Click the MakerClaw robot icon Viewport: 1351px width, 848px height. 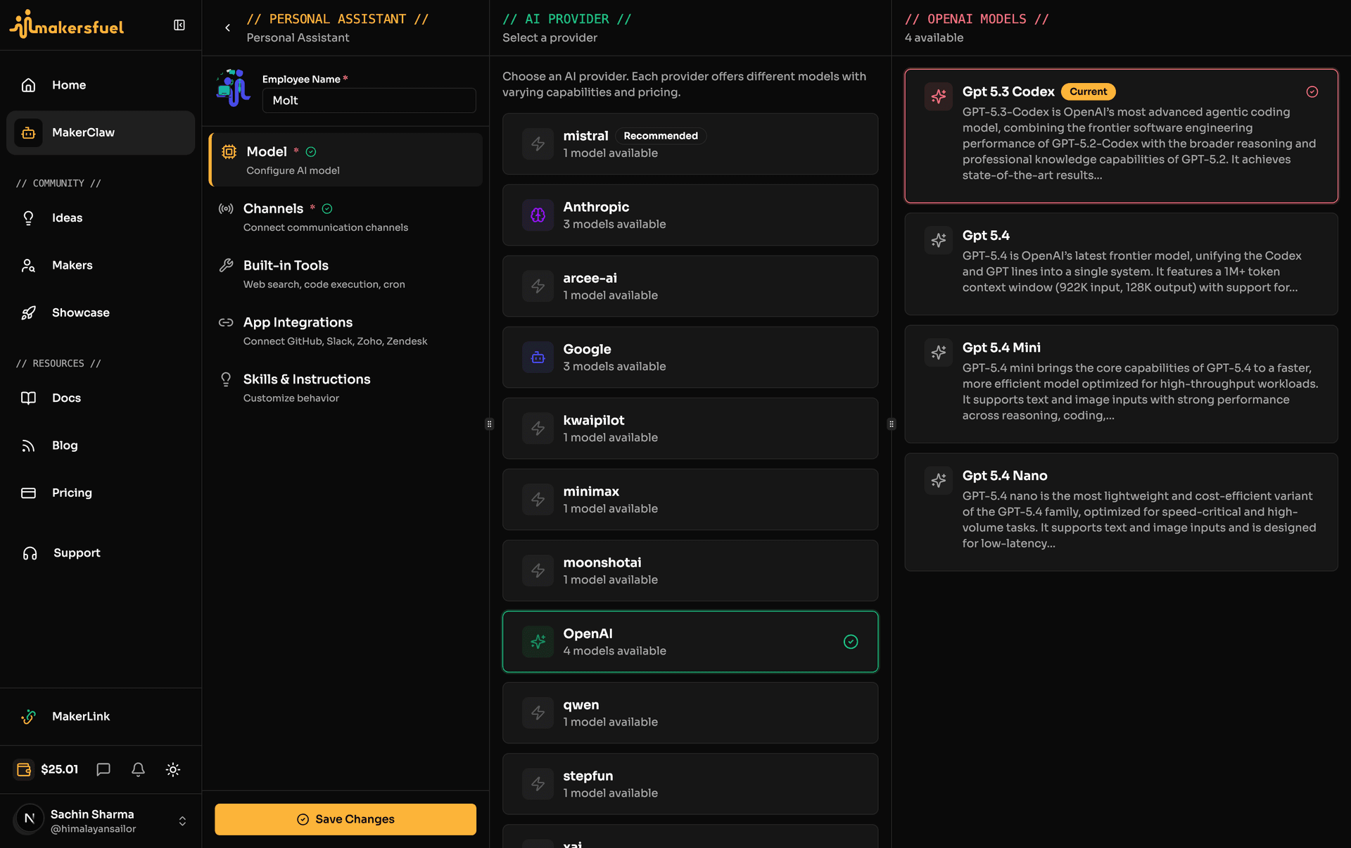28,132
